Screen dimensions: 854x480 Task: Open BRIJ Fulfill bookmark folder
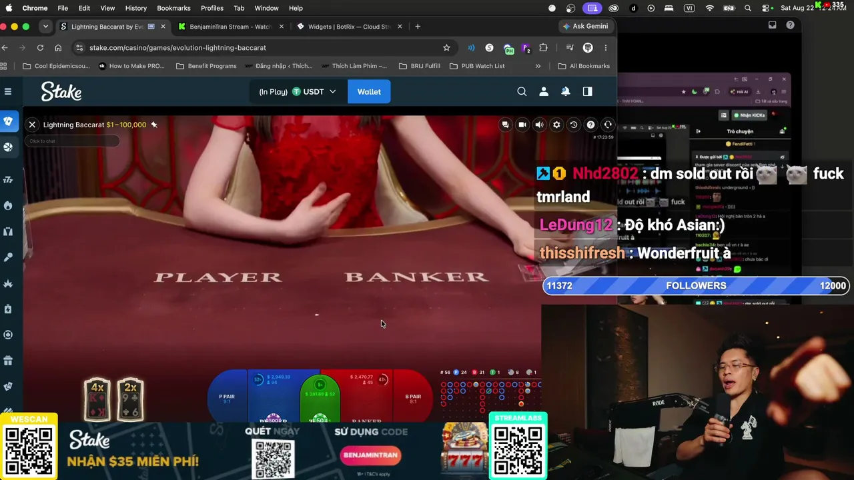click(420, 66)
